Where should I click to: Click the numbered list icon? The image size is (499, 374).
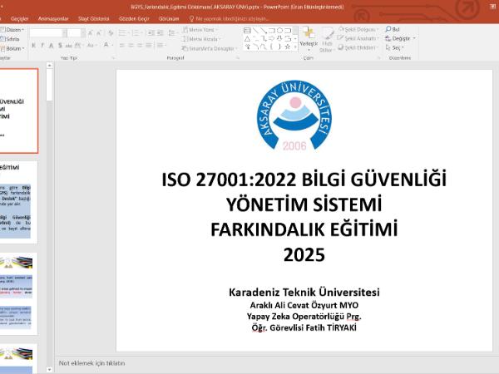[x=136, y=32]
